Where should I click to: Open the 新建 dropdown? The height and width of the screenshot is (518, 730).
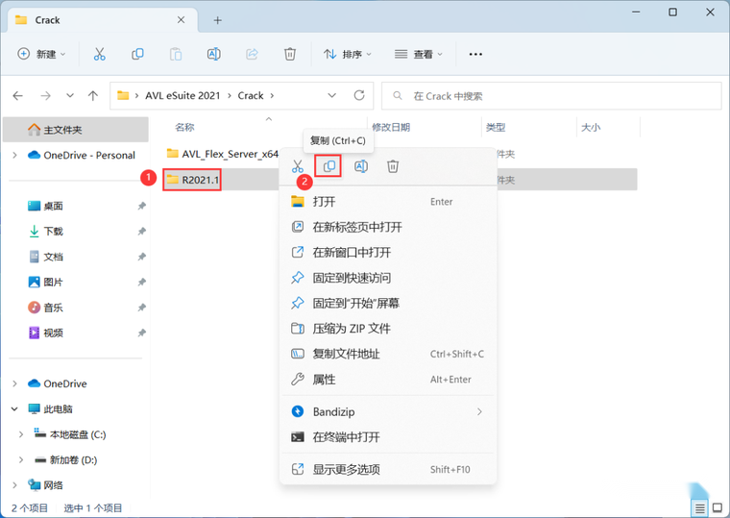tap(41, 54)
